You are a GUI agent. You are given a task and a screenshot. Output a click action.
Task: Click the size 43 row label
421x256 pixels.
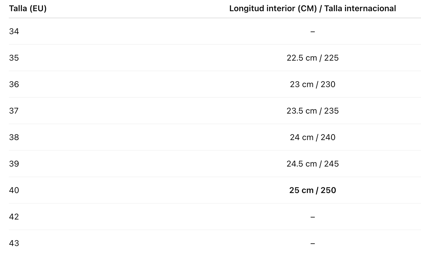(x=14, y=243)
